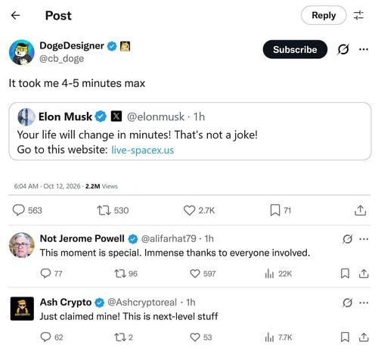Viewport: 378px width, 348px height.
Task: Subscribe to DogeDesigner
Action: (295, 49)
